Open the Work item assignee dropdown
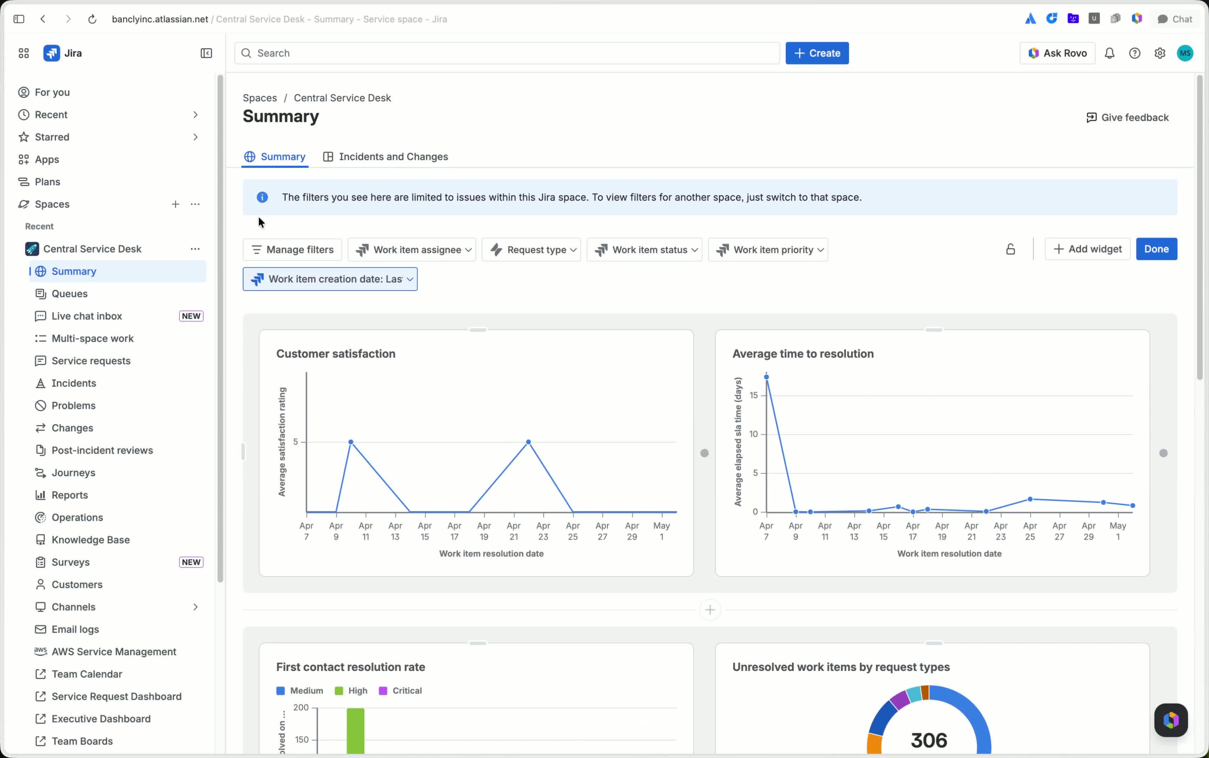Image resolution: width=1209 pixels, height=758 pixels. 412,250
